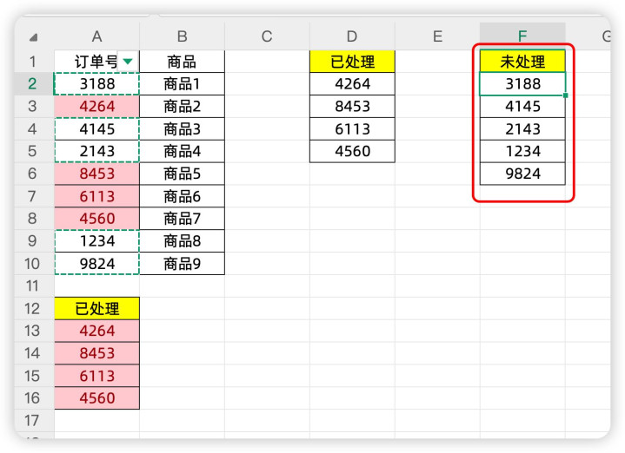Viewport: 625px width, 453px height.
Task: Click 4560 in column D
Action: 352,151
